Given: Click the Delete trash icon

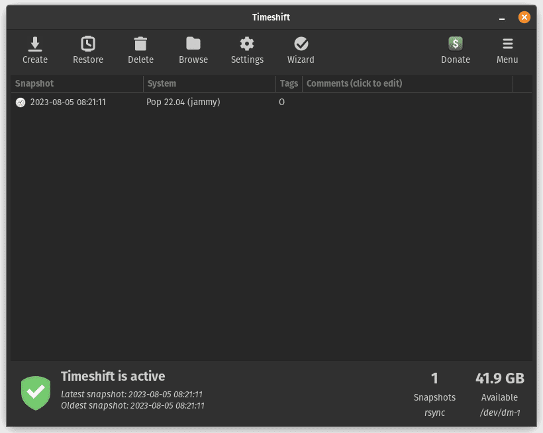Looking at the screenshot, I should coord(140,44).
